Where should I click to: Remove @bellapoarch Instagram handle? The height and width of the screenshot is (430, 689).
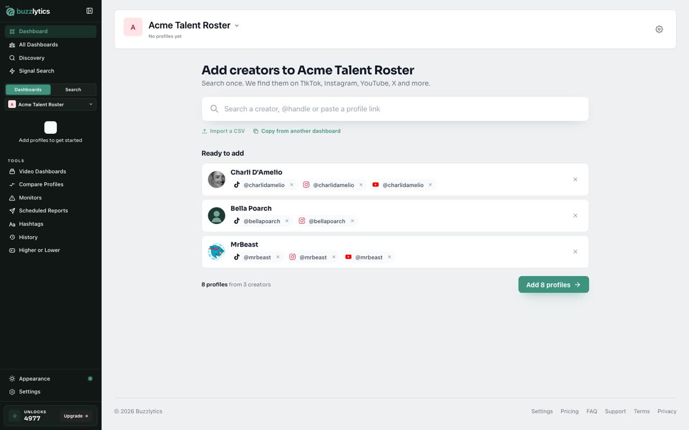point(353,221)
